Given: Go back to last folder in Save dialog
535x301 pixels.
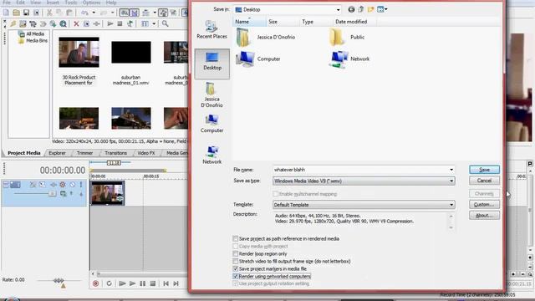Looking at the screenshot, I should (x=351, y=9).
